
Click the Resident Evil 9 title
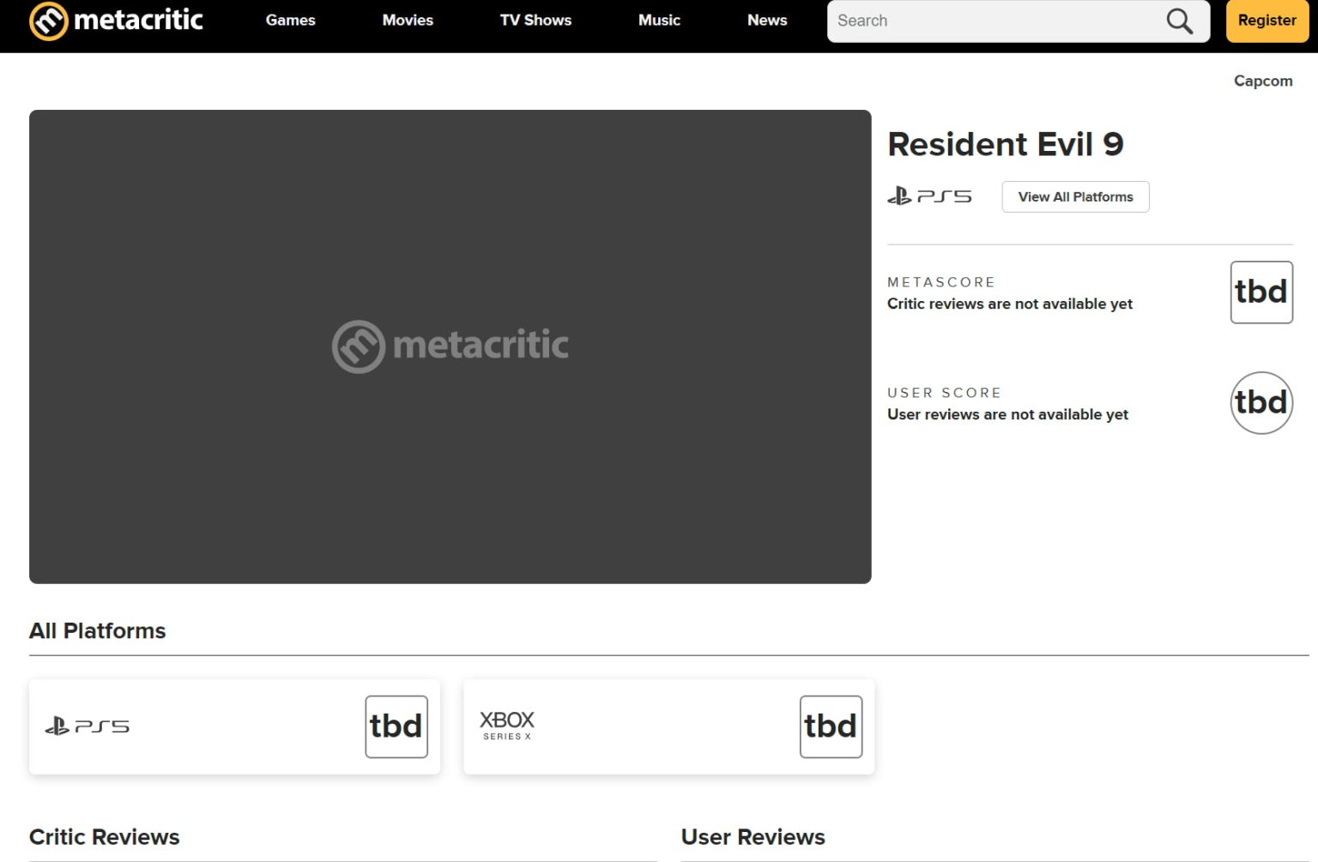[x=1006, y=144]
